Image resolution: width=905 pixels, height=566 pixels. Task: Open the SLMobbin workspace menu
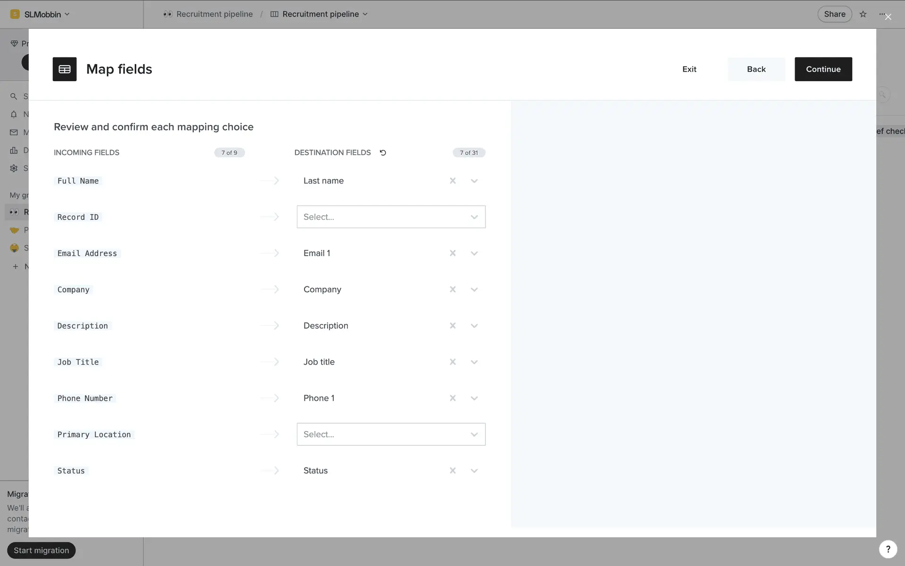(42, 14)
